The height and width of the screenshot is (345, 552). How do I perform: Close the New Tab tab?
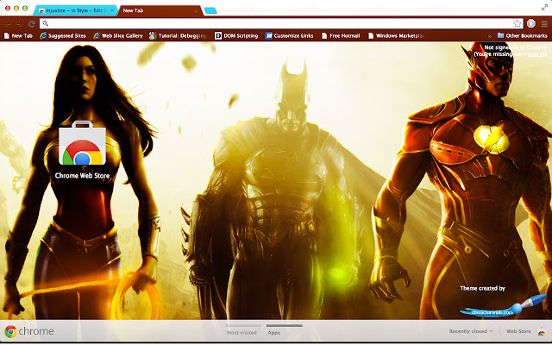(x=196, y=11)
